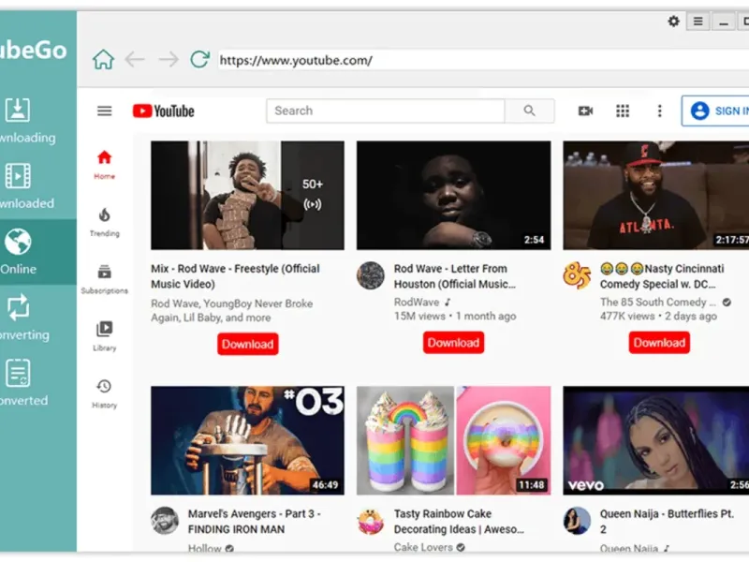Click the 85 South Comedy channel avatar
The width and height of the screenshot is (749, 562).
[577, 275]
